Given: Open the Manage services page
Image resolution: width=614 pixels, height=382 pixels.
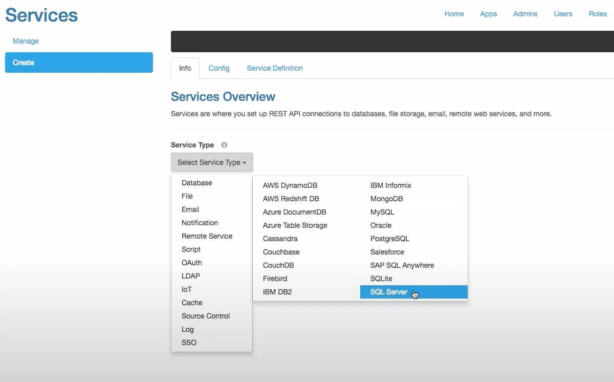Looking at the screenshot, I should [x=26, y=41].
